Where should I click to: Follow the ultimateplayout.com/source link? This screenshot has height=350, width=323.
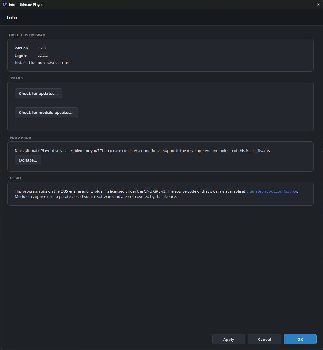pos(272,191)
